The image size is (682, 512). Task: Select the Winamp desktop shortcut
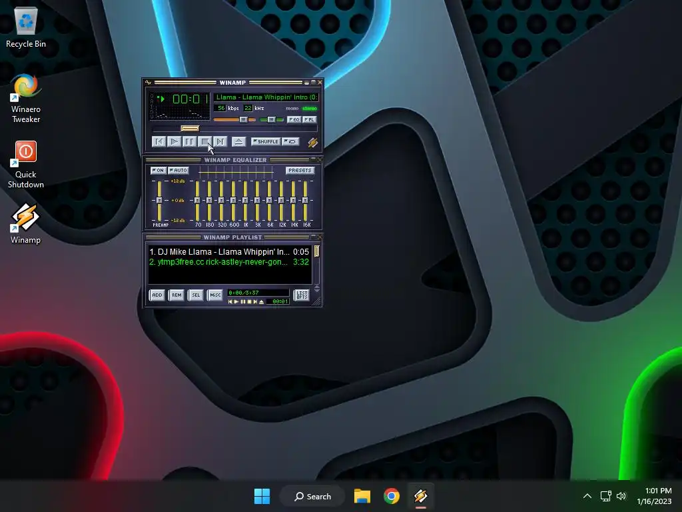click(26, 223)
